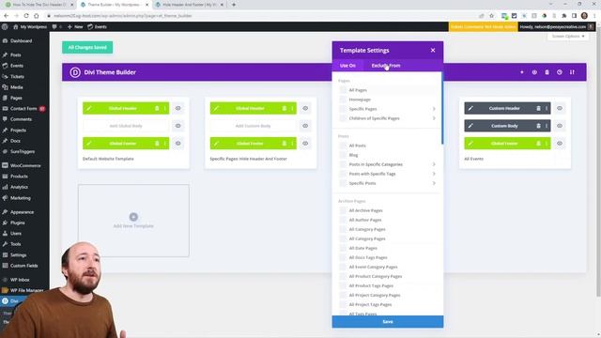Image resolution: width=601 pixels, height=338 pixels.
Task: Expand the Specific Pages chevron
Action: [434, 109]
